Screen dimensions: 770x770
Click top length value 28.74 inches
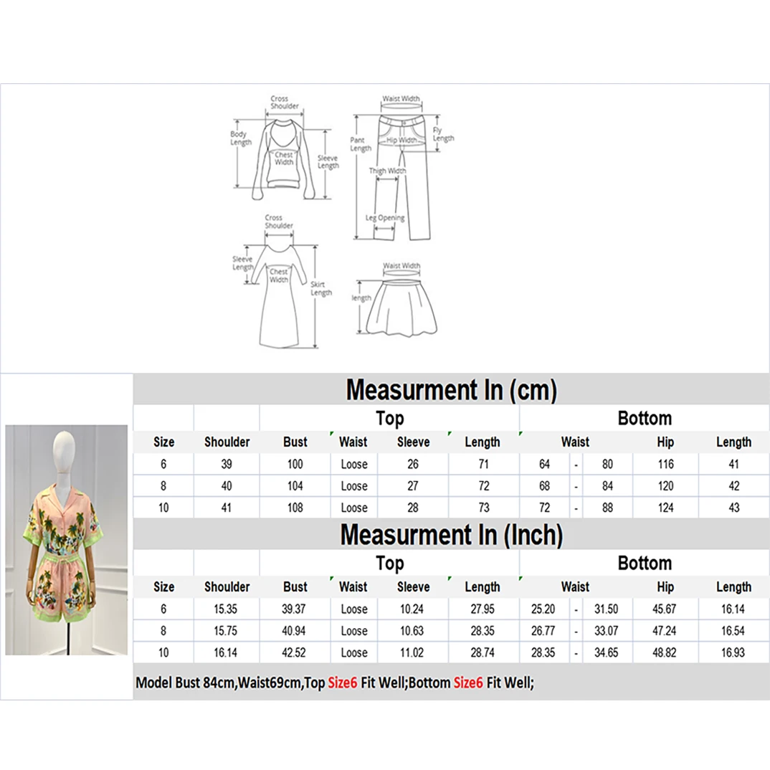[x=483, y=652]
